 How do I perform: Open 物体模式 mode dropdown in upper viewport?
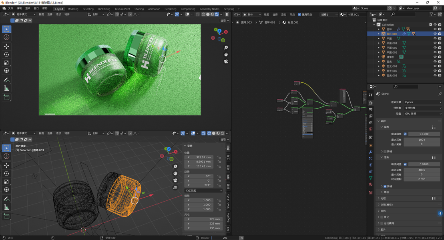pyautogui.click(x=24, y=14)
